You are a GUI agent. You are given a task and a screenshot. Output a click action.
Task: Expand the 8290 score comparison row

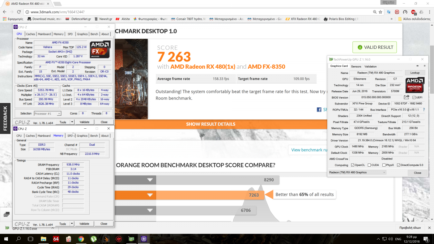(150, 180)
